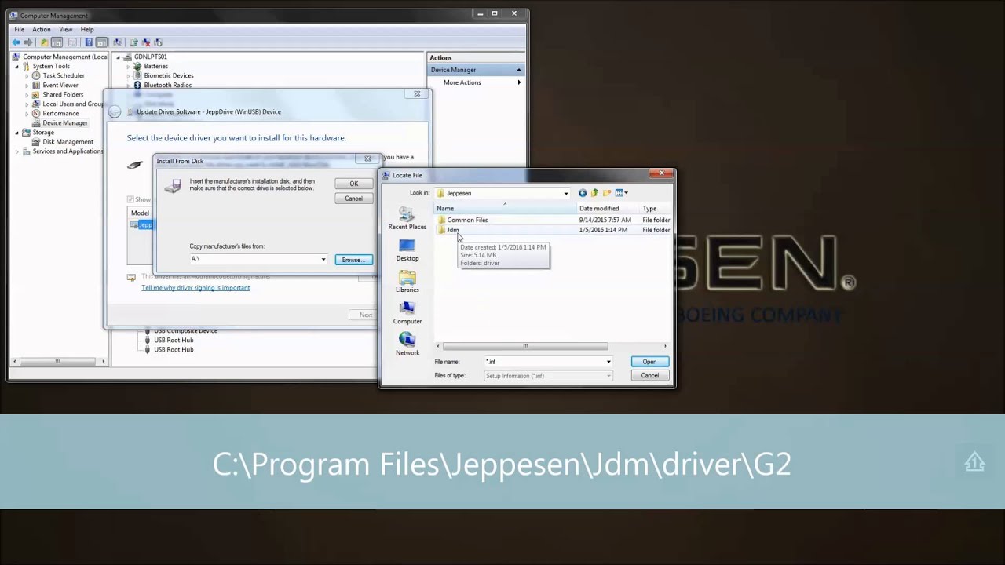Go back using the Update Driver Software back arrow
The height and width of the screenshot is (565, 1005).
click(x=115, y=111)
